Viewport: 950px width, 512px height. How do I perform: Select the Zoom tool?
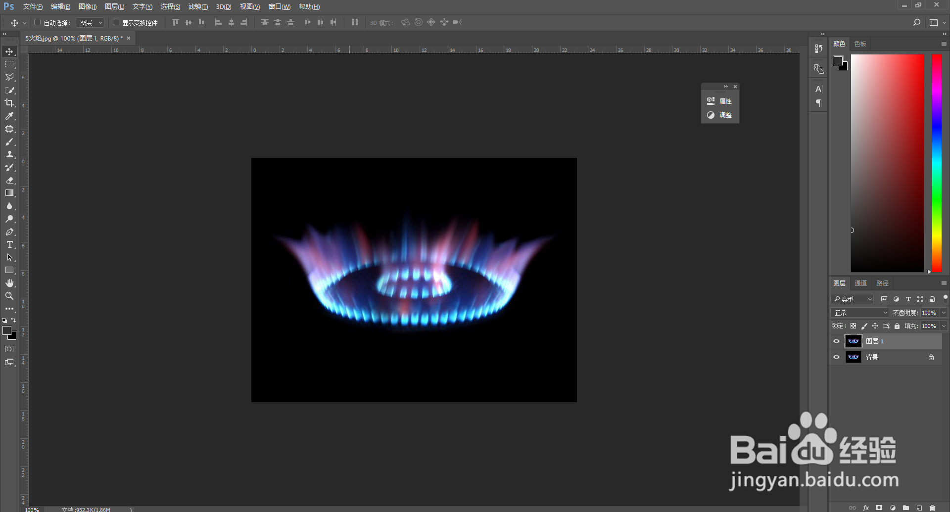tap(9, 296)
